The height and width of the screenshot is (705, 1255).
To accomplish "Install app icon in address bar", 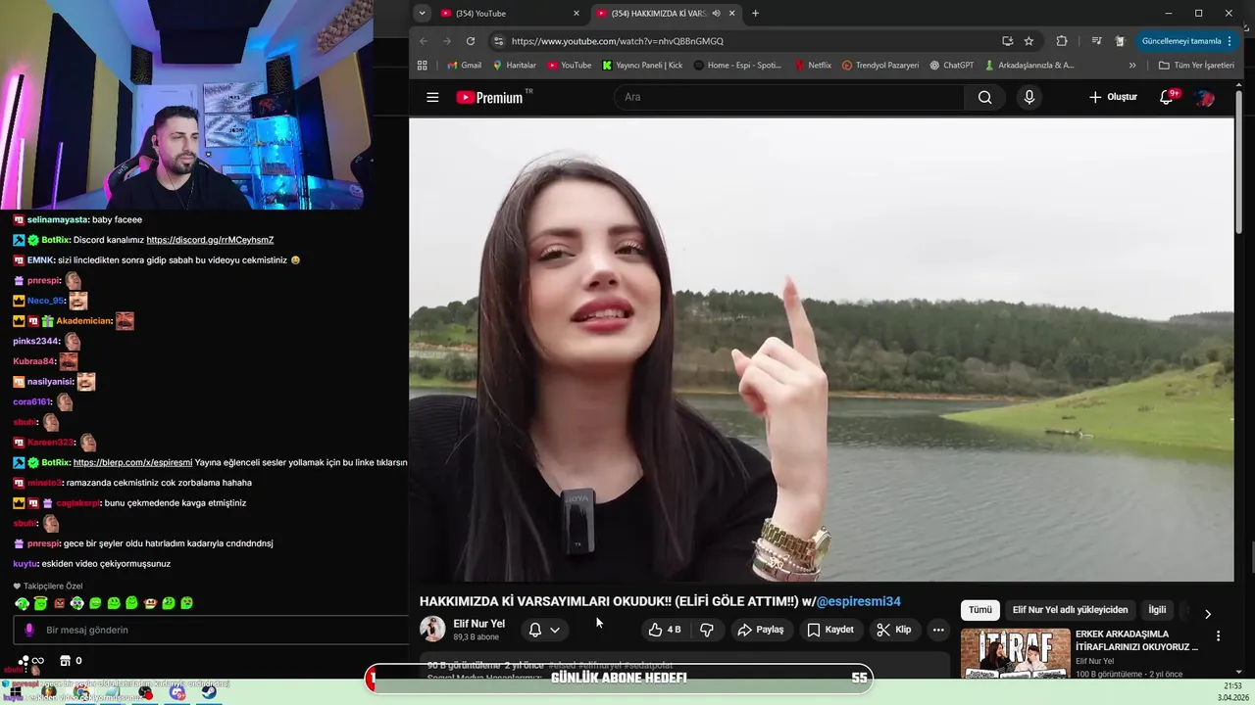I will 1007,41.
